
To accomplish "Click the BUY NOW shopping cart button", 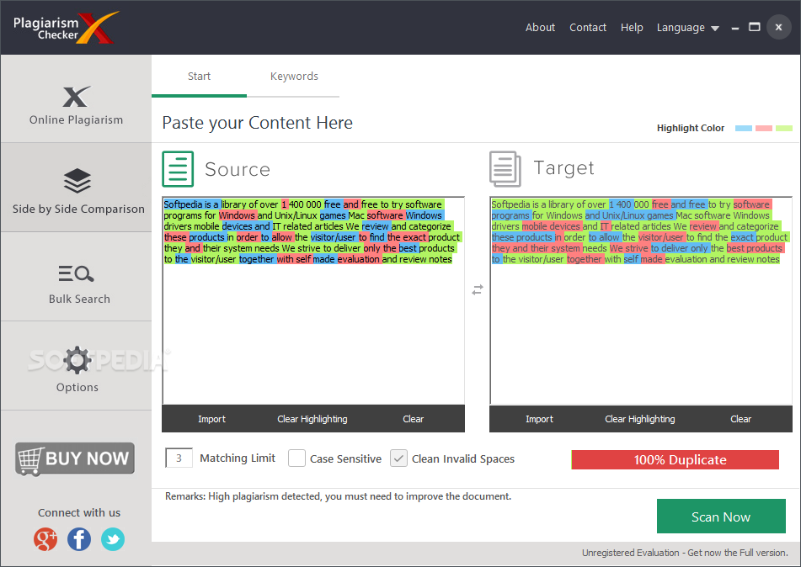I will [x=75, y=458].
